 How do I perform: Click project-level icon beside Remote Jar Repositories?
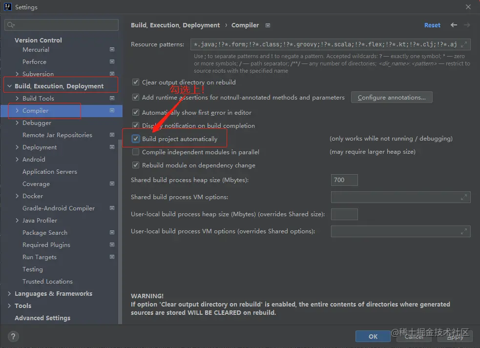112,135
